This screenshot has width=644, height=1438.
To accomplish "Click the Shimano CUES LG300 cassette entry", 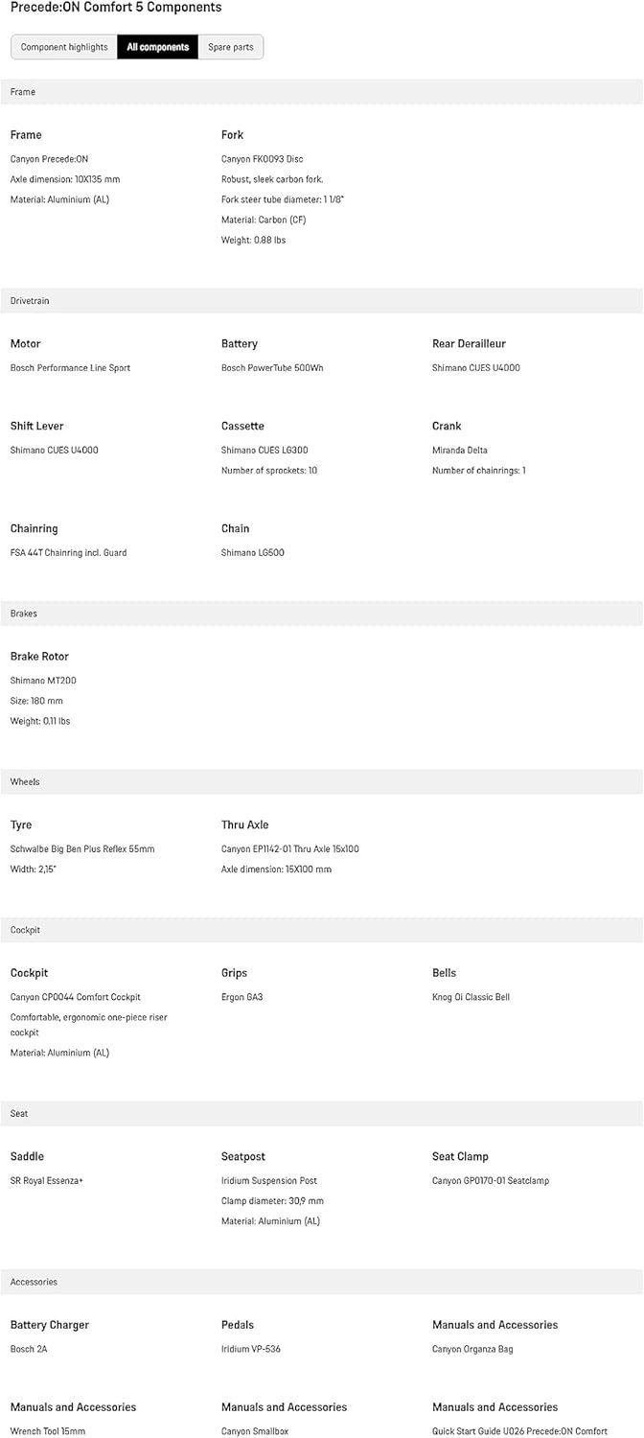I will tap(264, 451).
